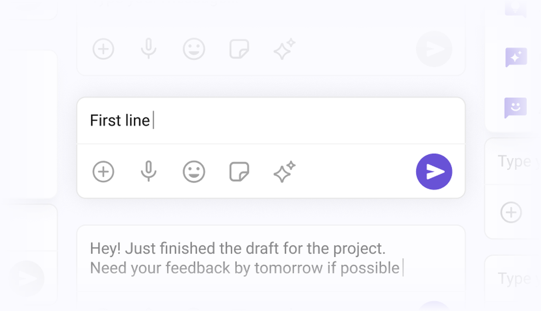Send the "First line" message
Screen dimensions: 541x311
434,171
